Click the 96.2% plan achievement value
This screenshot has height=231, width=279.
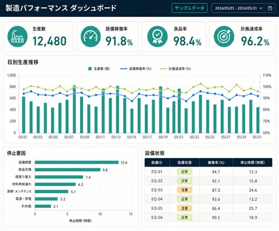(255, 41)
